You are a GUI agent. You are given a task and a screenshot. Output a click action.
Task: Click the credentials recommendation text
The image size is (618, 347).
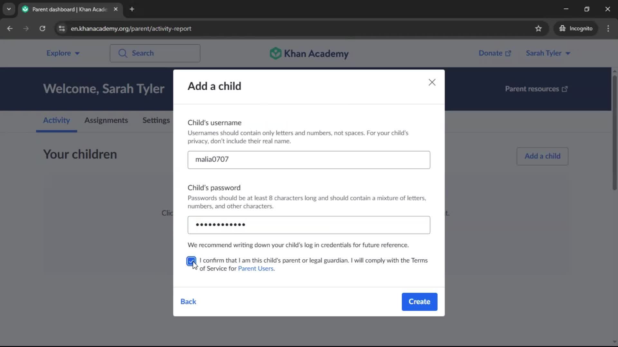pyautogui.click(x=298, y=245)
